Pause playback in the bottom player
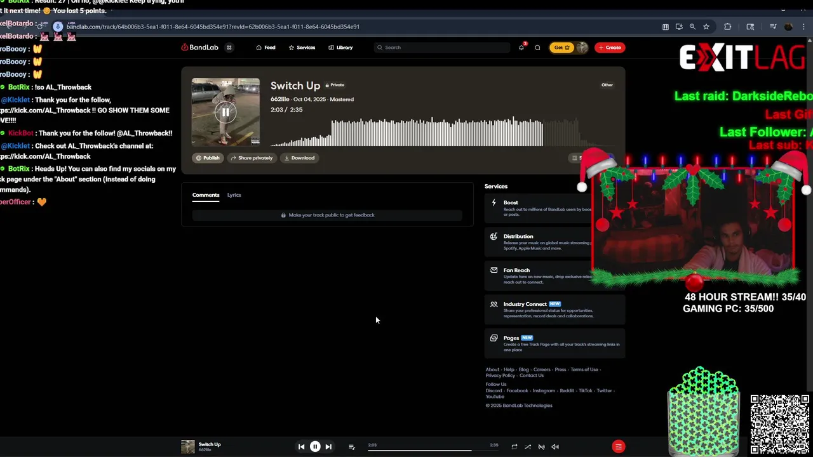 point(315,447)
